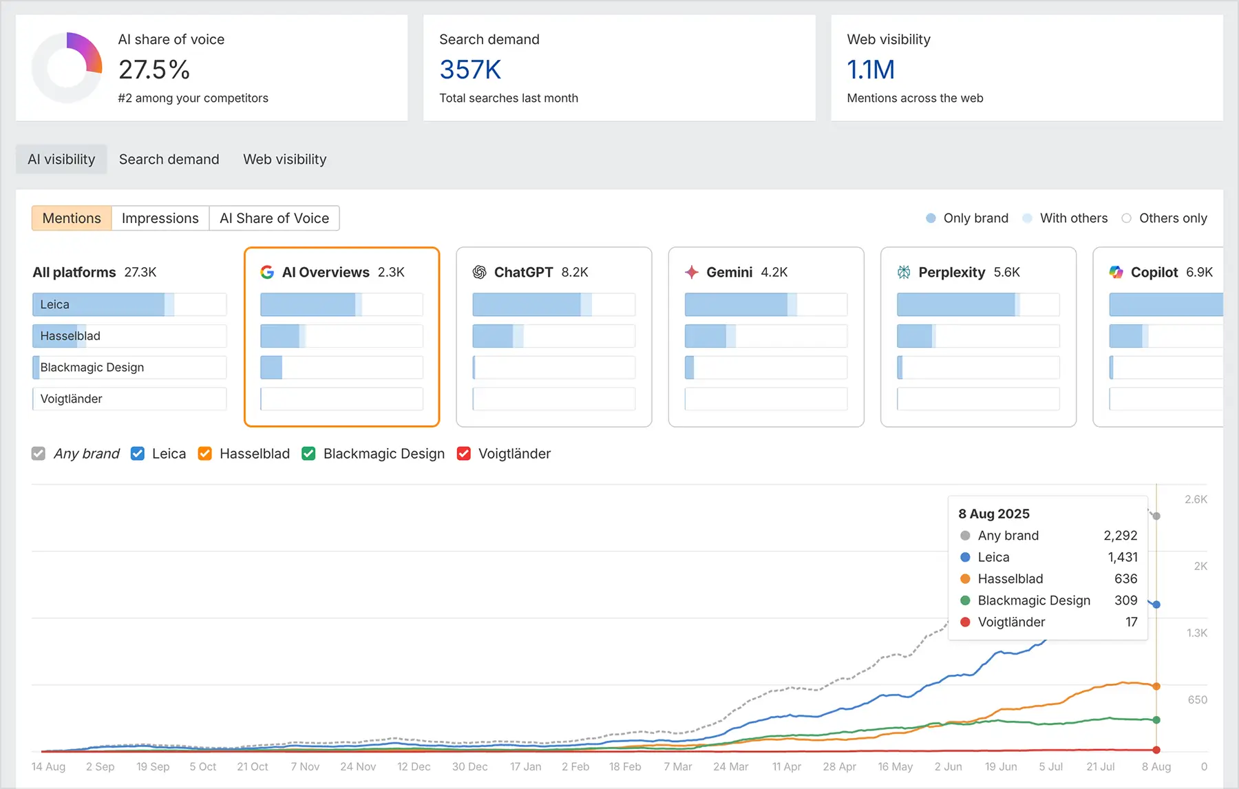Select the Perplexity logo icon
Image resolution: width=1239 pixels, height=789 pixels.
[902, 272]
